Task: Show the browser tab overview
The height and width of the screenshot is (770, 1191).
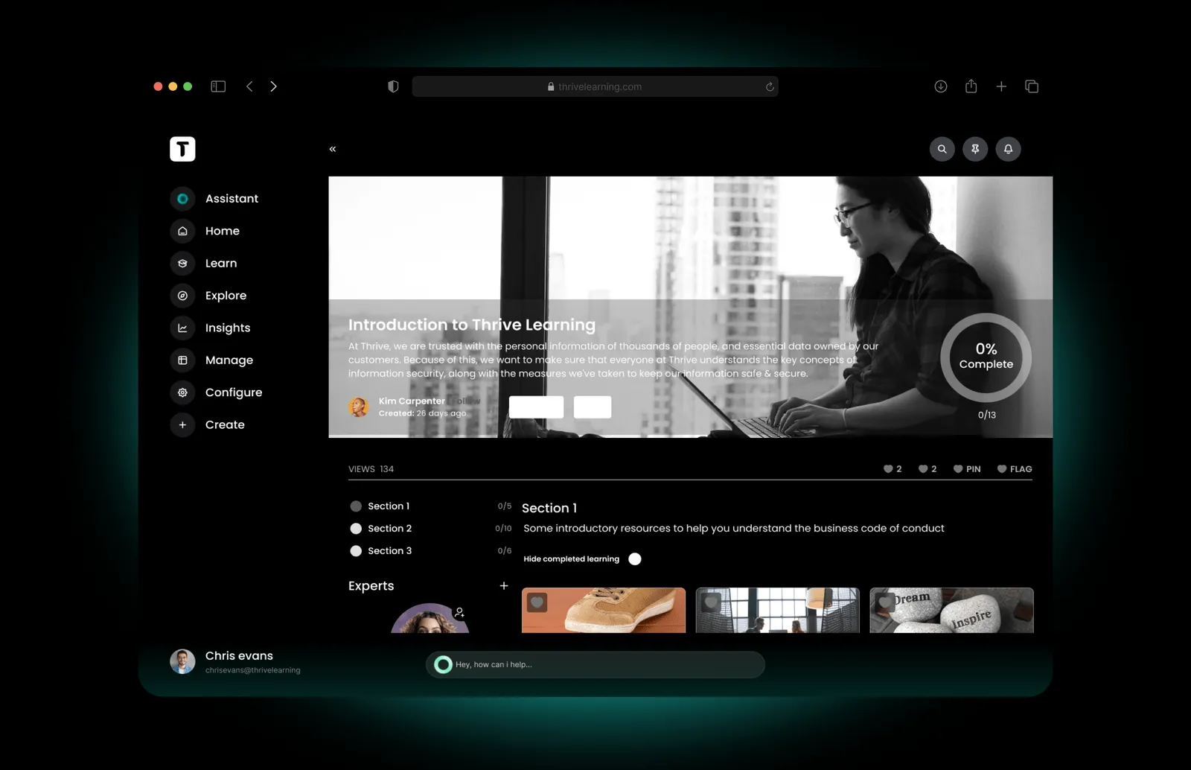Action: 1032,86
